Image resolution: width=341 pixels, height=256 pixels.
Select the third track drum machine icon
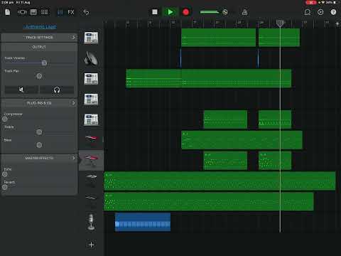click(x=91, y=79)
